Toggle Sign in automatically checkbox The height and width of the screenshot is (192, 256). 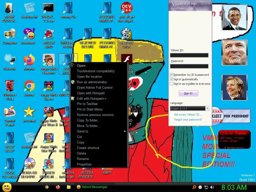[x=171, y=79]
